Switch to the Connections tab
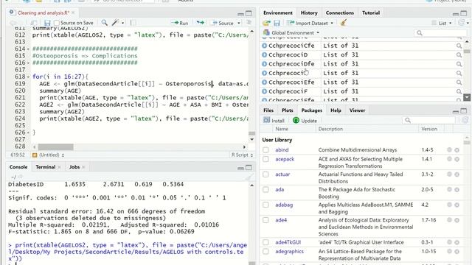The height and width of the screenshot is (265, 472). [339, 13]
